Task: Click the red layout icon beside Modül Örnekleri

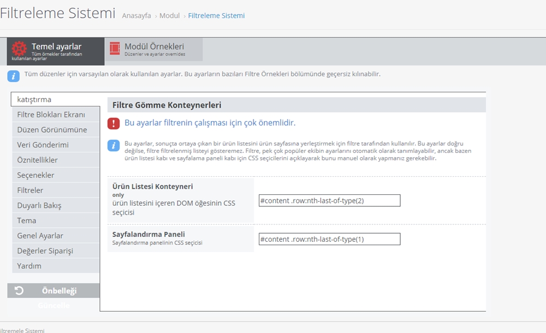Action: coord(115,49)
